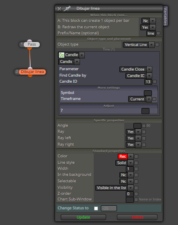
Task: Pin the Dibujar linea panel
Action: click(x=67, y=8)
